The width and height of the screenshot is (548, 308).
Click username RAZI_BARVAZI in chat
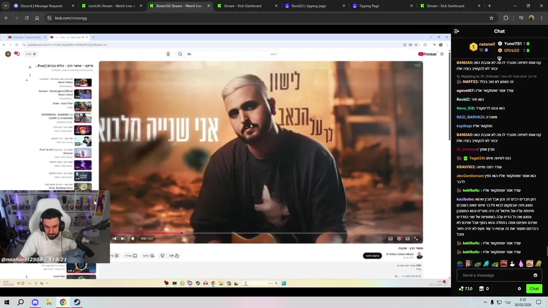[x=470, y=117]
